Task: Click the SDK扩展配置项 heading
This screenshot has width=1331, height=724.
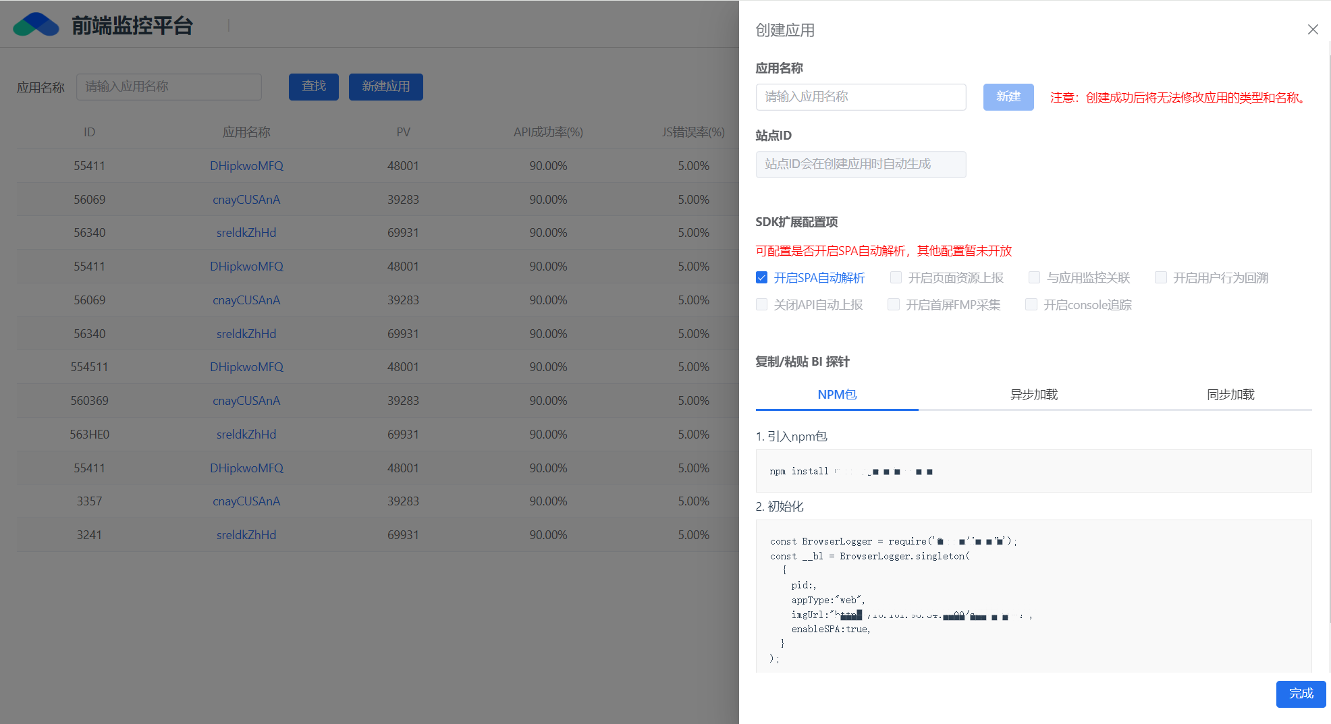Action: 796,222
